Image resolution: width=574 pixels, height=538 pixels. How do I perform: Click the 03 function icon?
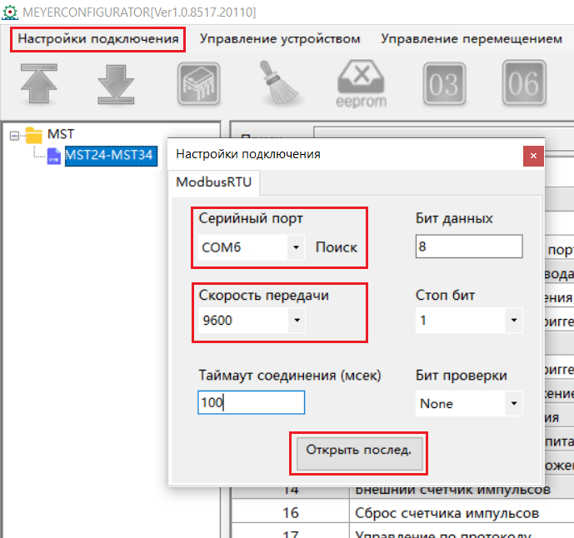(x=444, y=83)
